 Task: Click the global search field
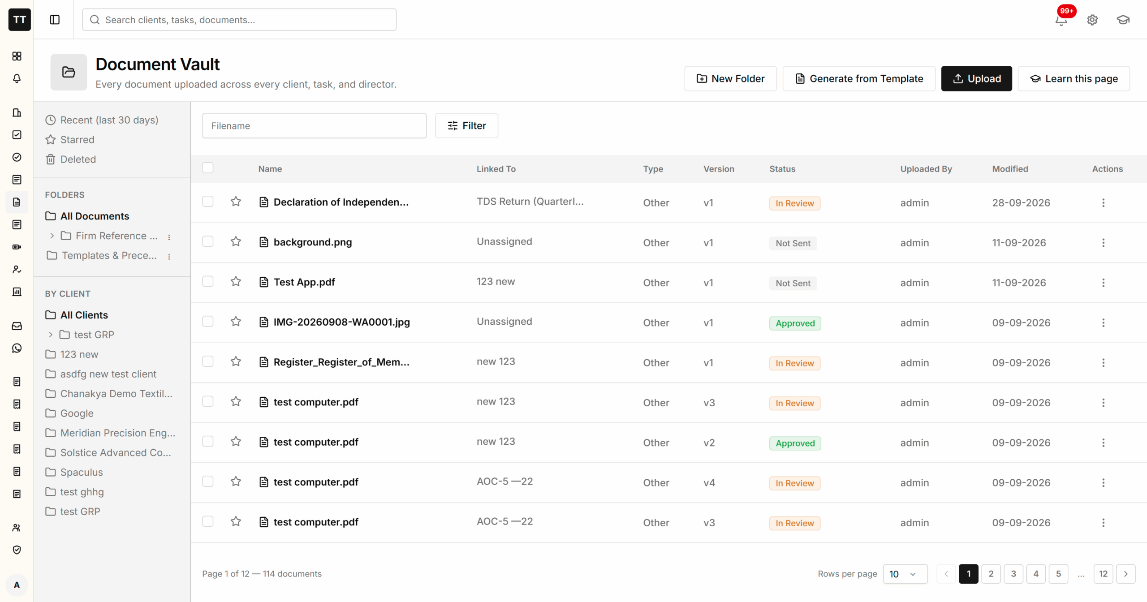[x=239, y=20]
